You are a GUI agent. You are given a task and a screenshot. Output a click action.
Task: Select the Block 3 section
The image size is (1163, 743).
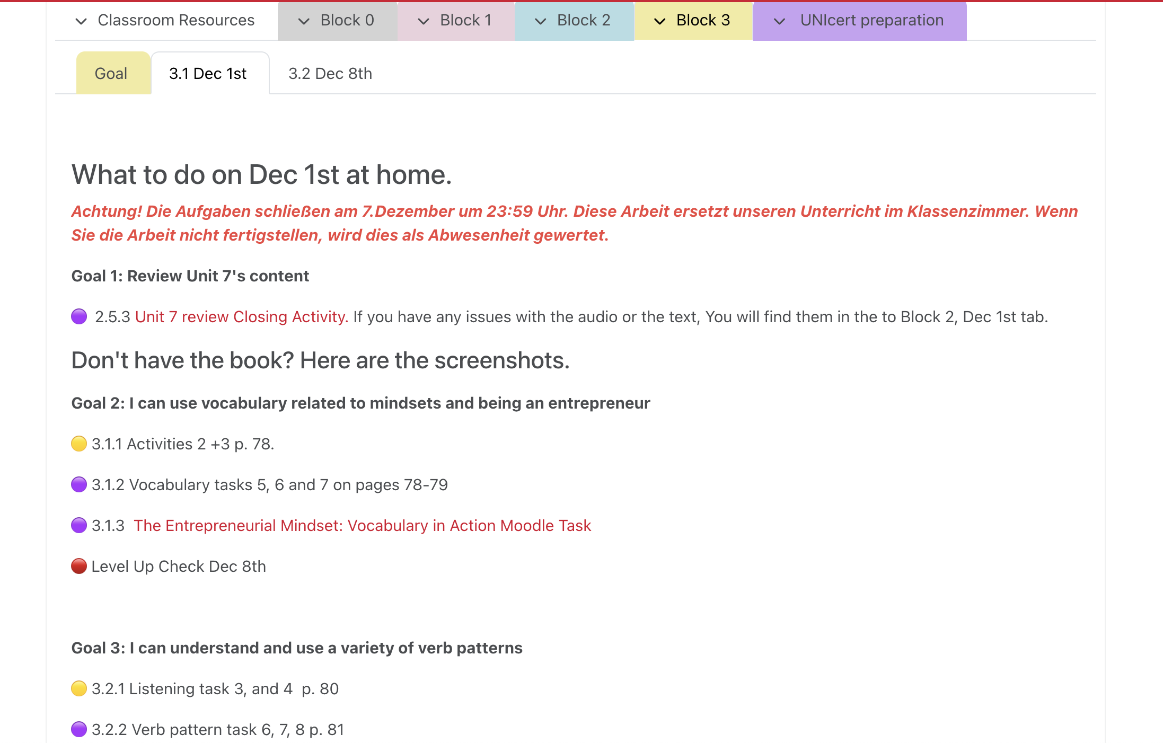click(x=703, y=20)
